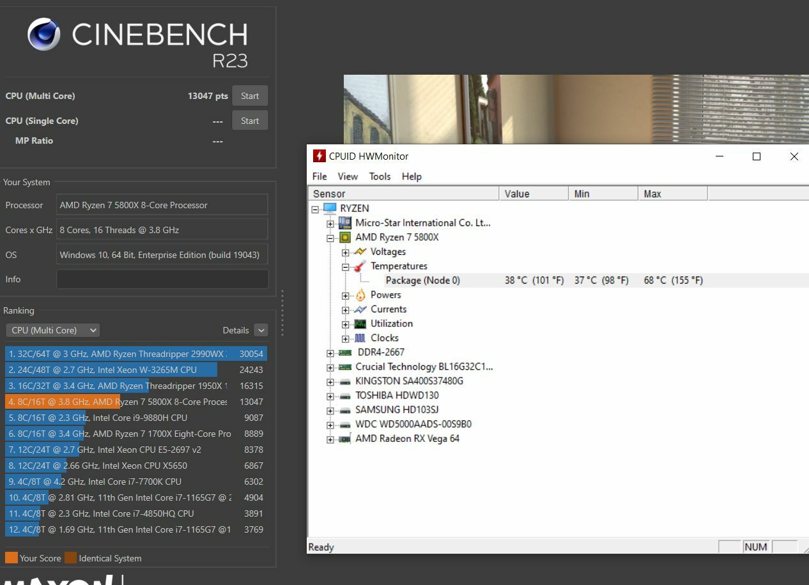Click the Cinebench render preview image
Image resolution: width=809 pixels, height=585 pixels.
pos(576,109)
